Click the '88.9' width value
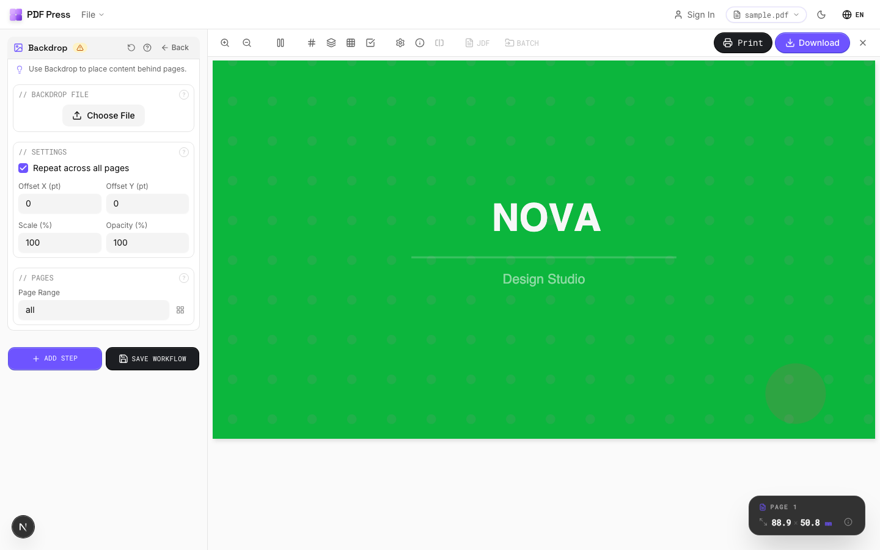 (x=781, y=522)
